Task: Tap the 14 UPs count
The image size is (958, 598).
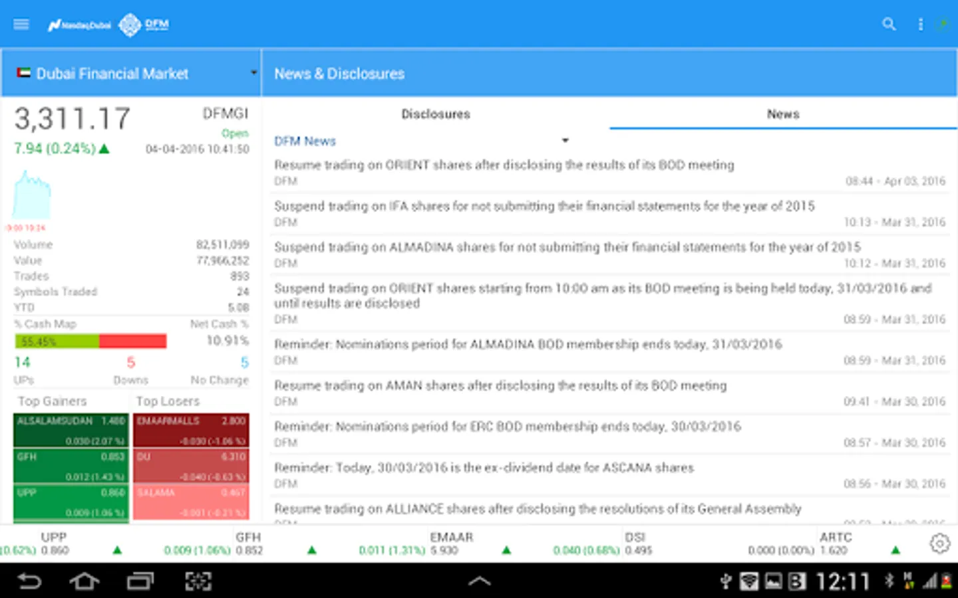Action: (23, 363)
